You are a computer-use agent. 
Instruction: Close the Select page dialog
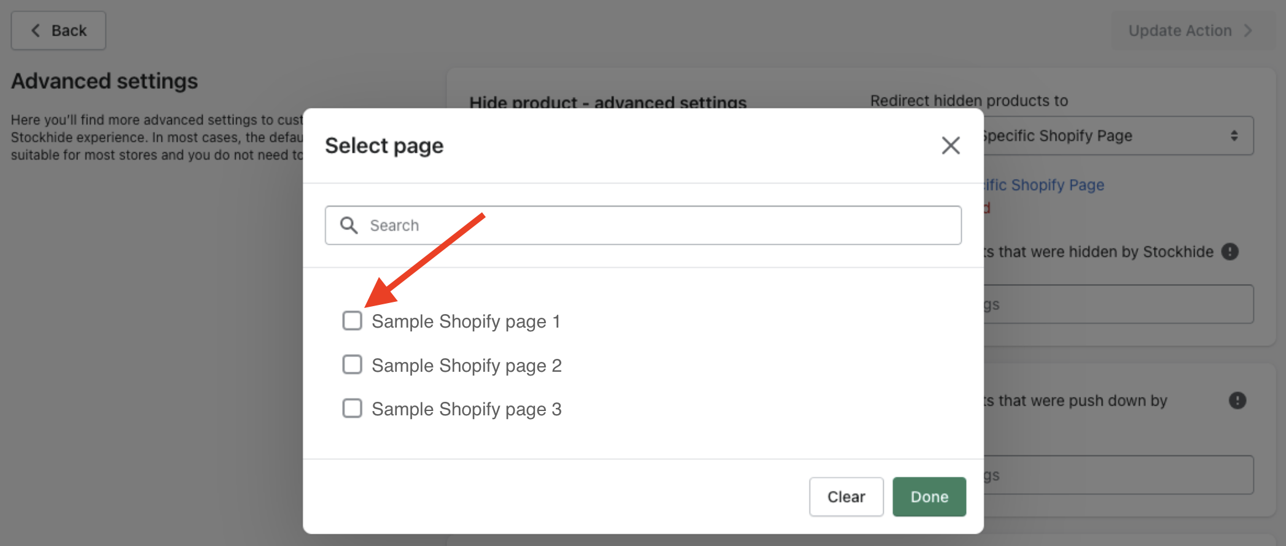951,145
